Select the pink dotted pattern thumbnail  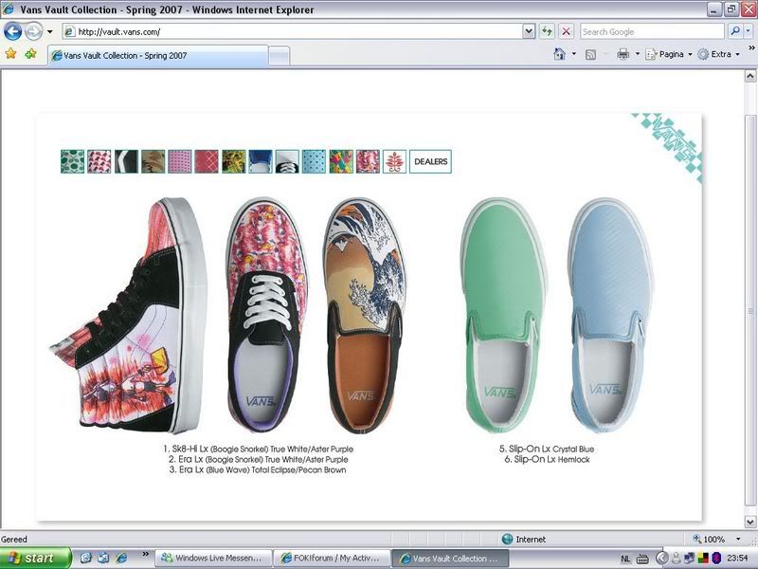pyautogui.click(x=180, y=161)
